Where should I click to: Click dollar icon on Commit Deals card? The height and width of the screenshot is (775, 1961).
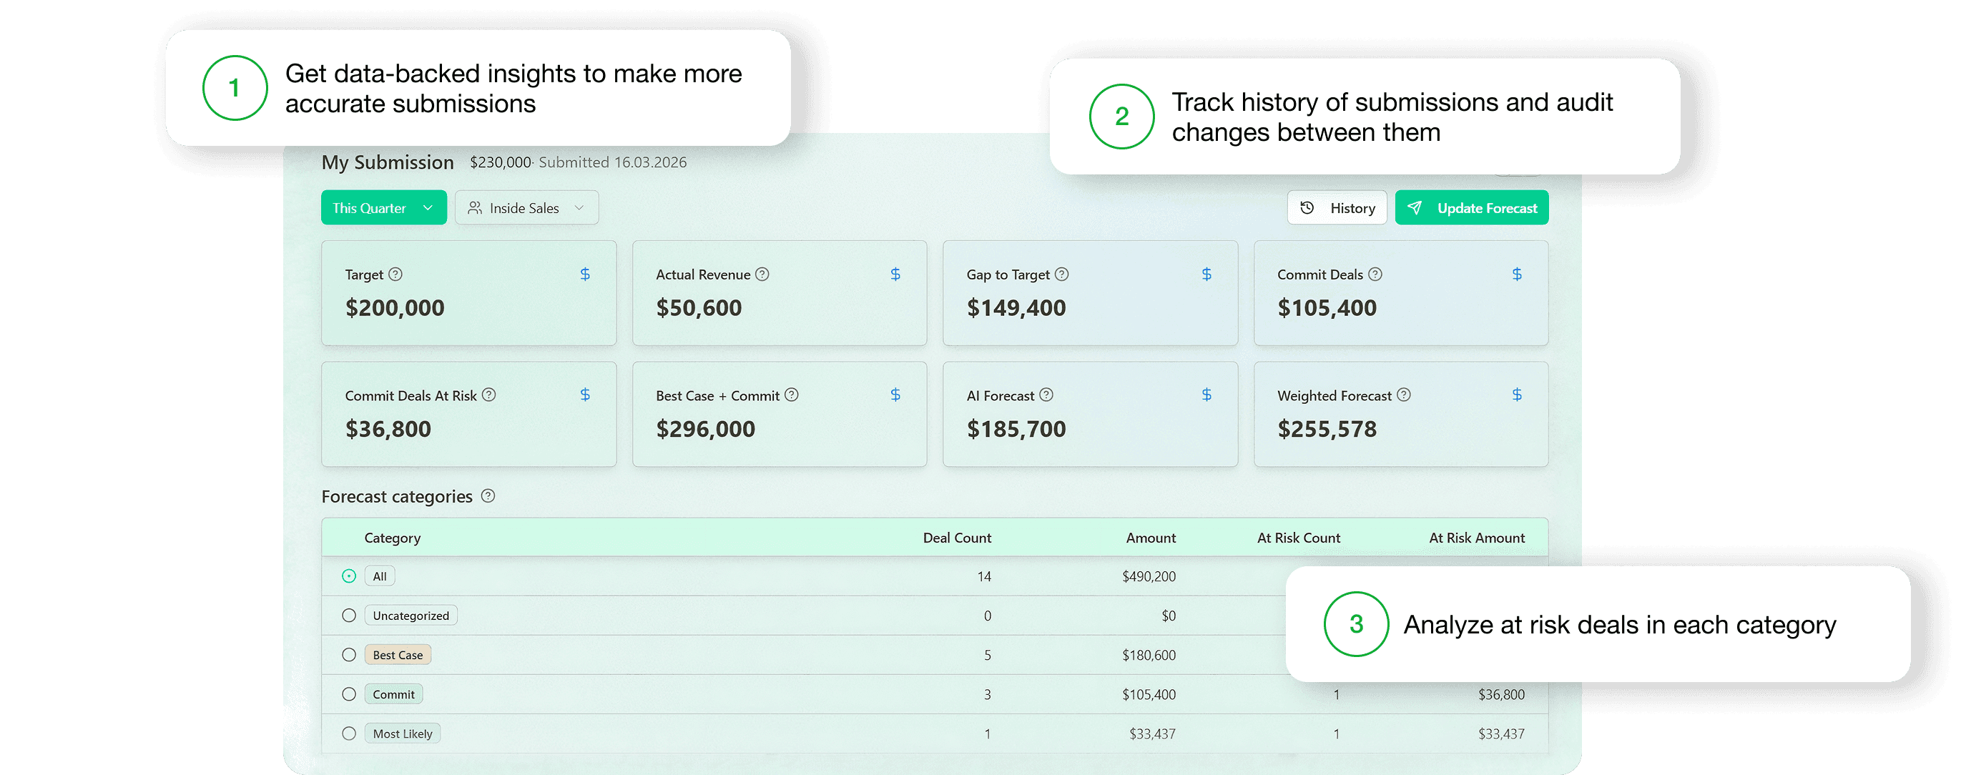pos(1516,274)
